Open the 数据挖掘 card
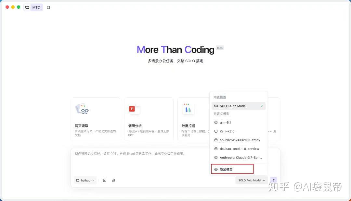 point(194,119)
